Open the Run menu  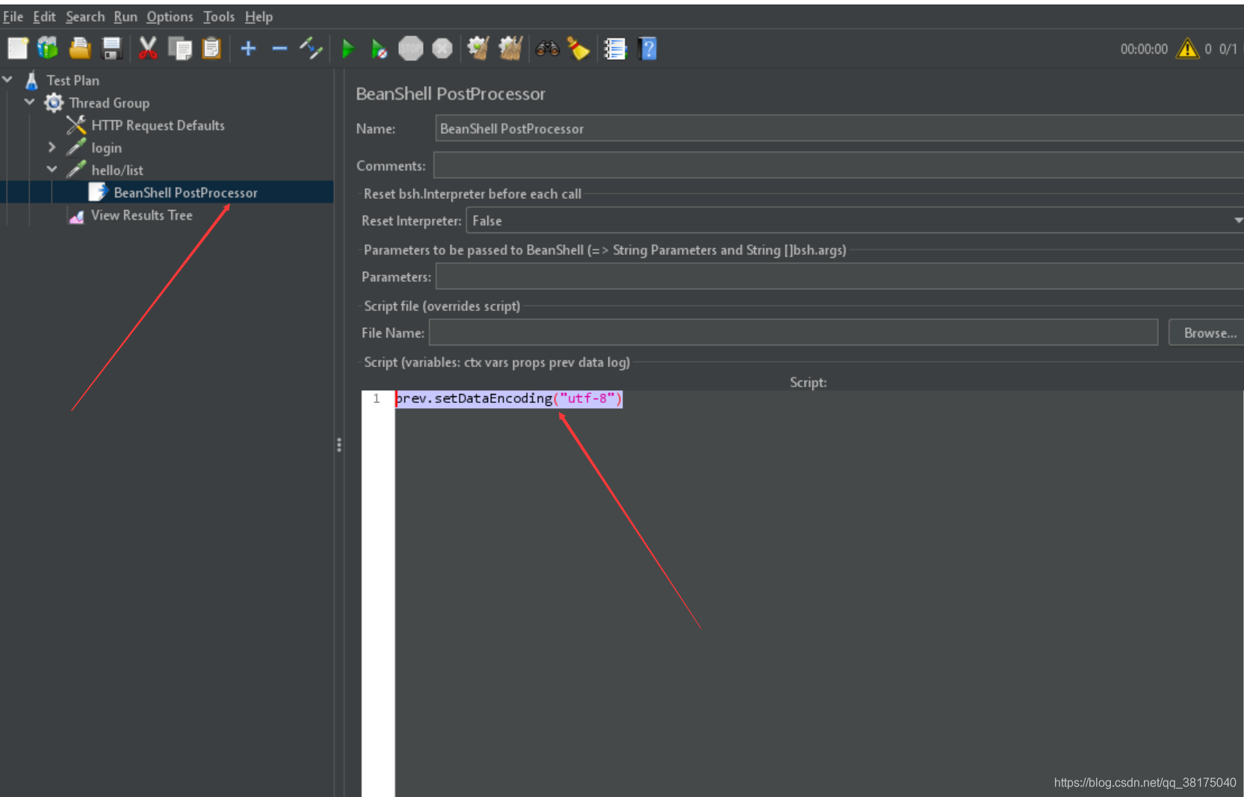click(x=126, y=16)
